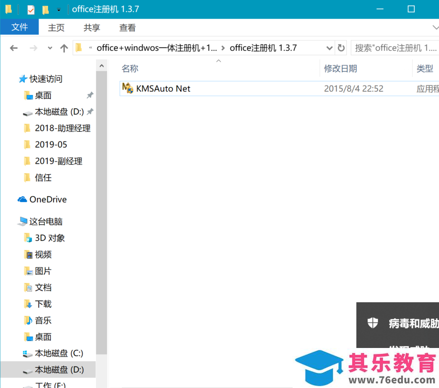Click the back navigation arrow

click(14, 48)
